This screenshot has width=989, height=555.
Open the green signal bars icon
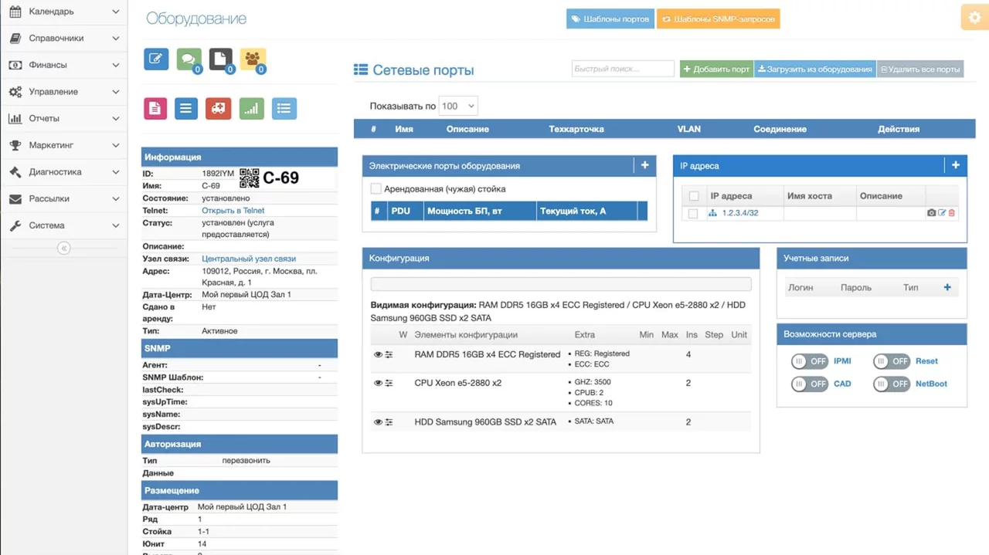[x=251, y=108]
